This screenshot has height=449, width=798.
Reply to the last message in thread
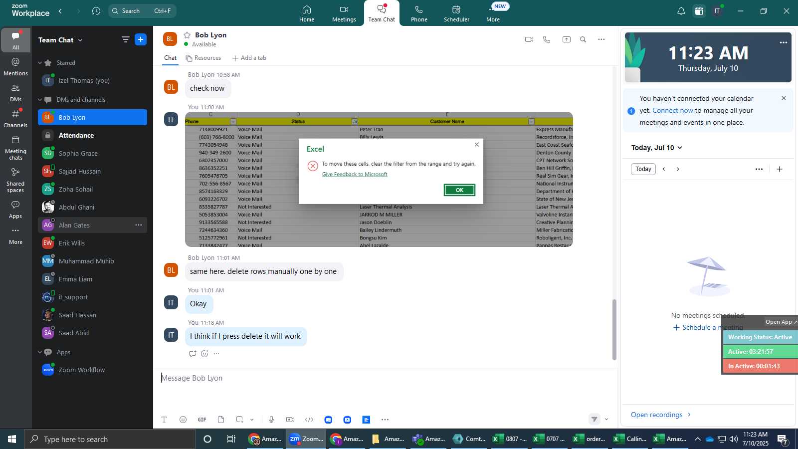(193, 354)
